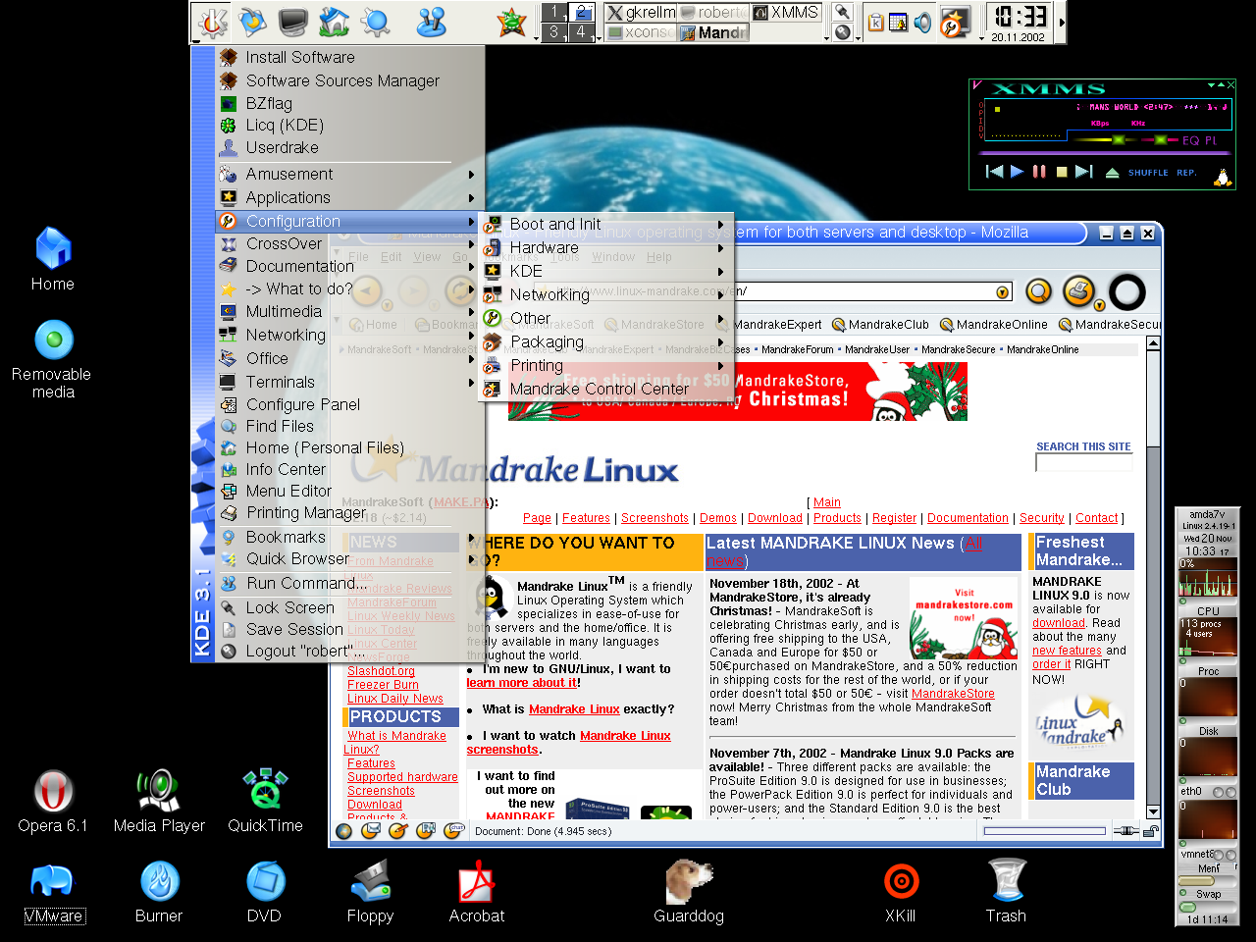The width and height of the screenshot is (1256, 942).
Task: Click the XMMS balance slider knob
Action: point(1161,140)
